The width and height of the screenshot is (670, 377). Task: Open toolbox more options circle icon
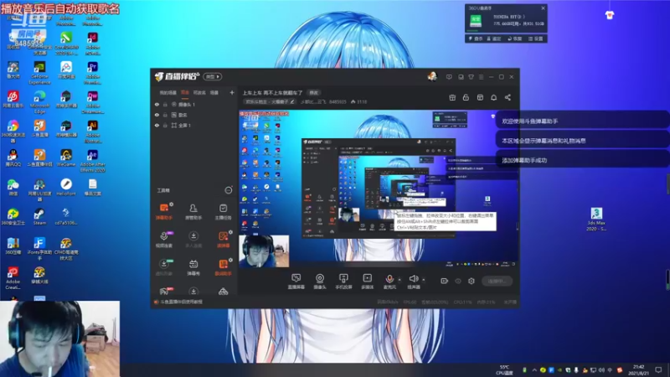point(229,190)
